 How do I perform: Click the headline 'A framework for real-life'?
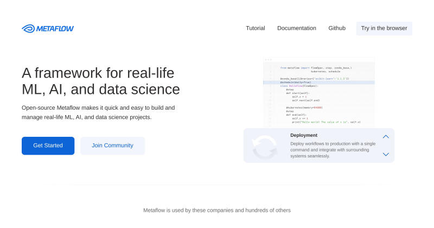tap(98, 73)
